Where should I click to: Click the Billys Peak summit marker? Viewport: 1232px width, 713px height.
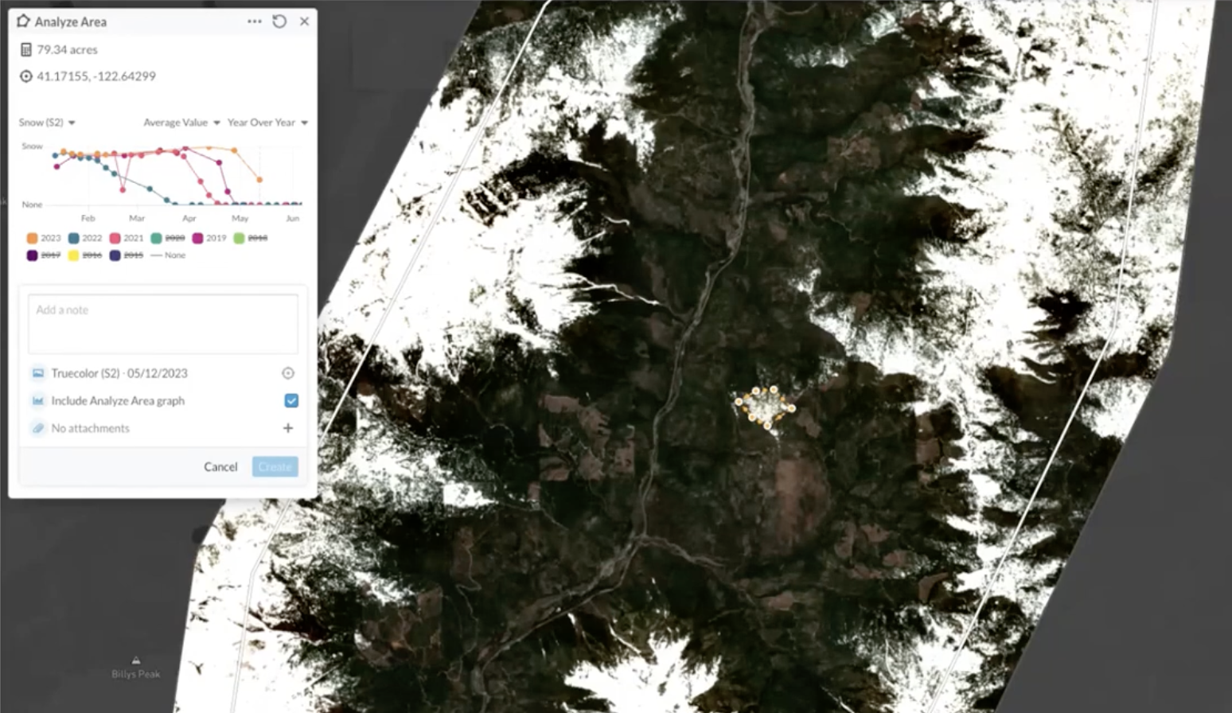click(x=136, y=660)
